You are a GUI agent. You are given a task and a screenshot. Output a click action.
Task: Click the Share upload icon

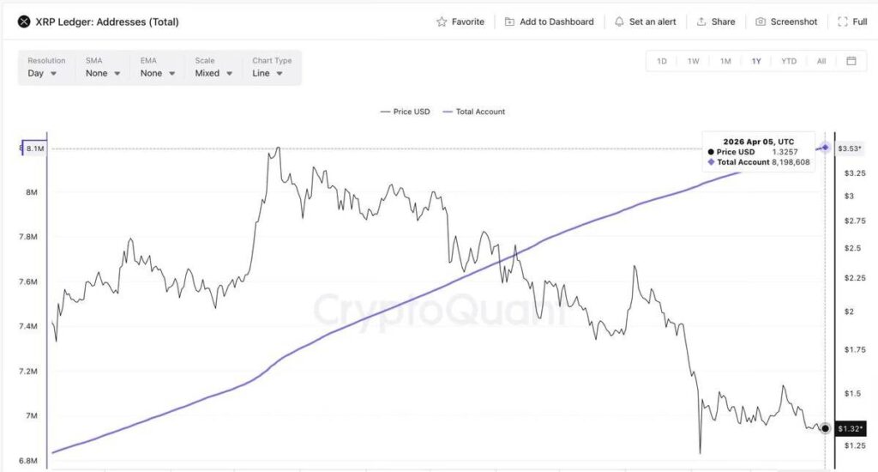(x=701, y=21)
